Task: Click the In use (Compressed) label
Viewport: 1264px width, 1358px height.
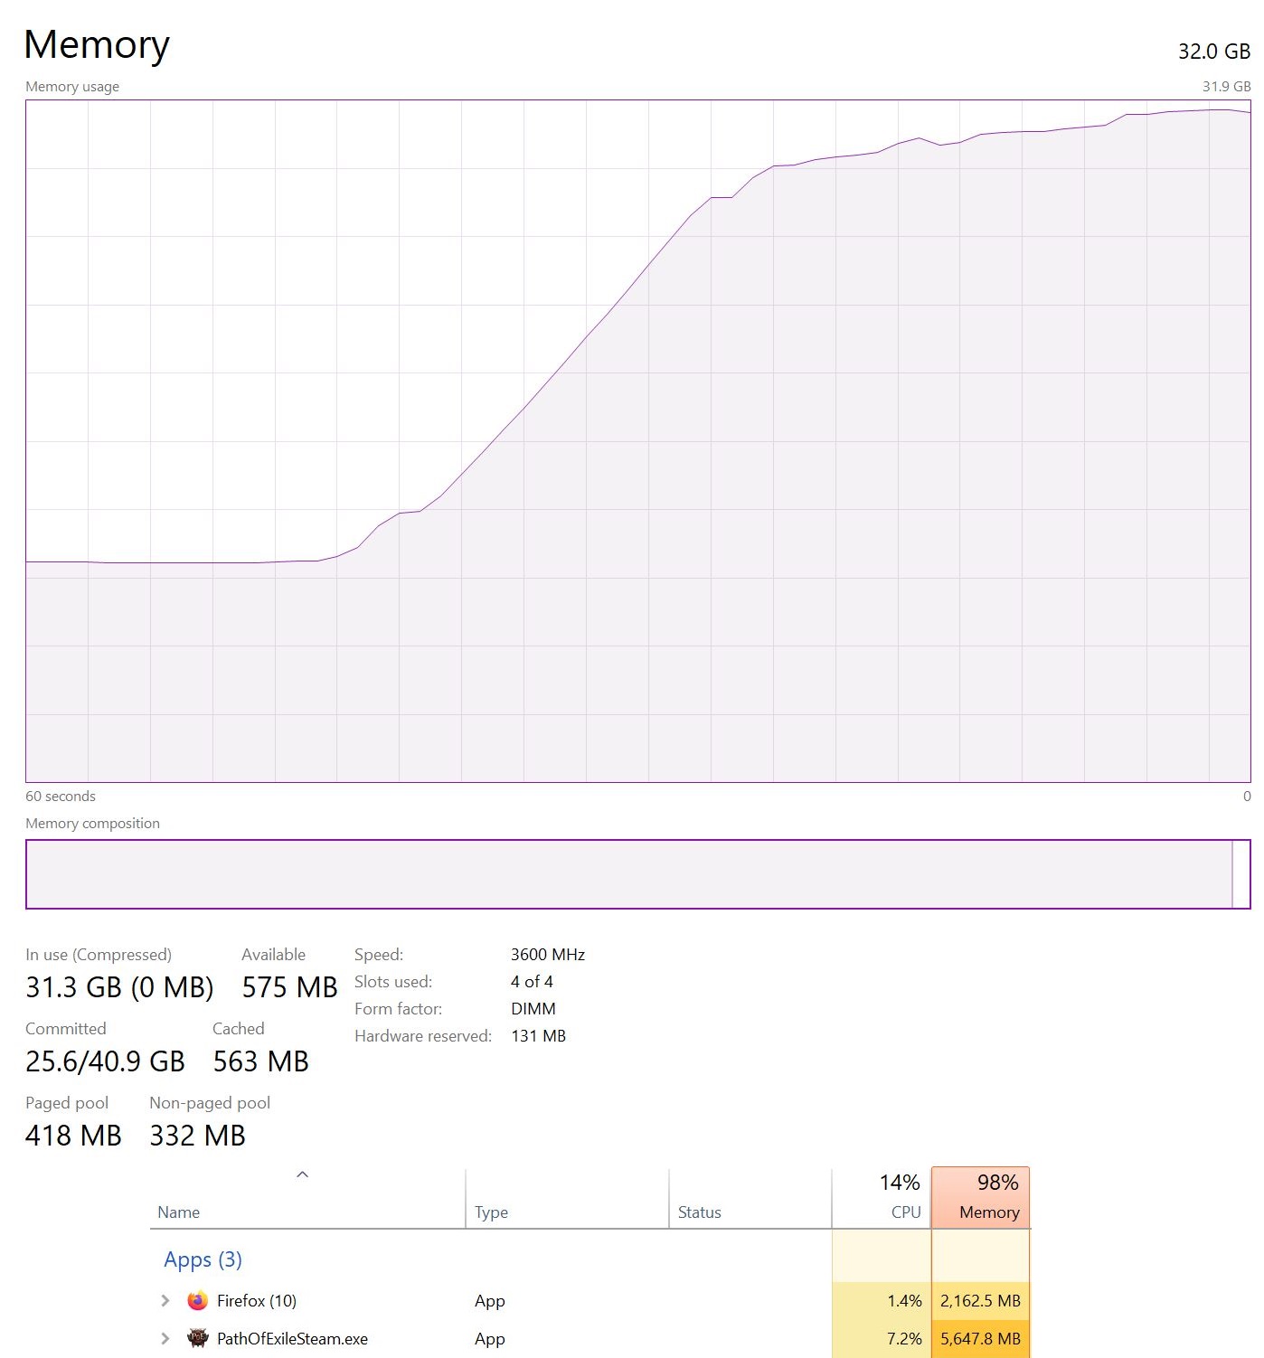Action: tap(99, 955)
